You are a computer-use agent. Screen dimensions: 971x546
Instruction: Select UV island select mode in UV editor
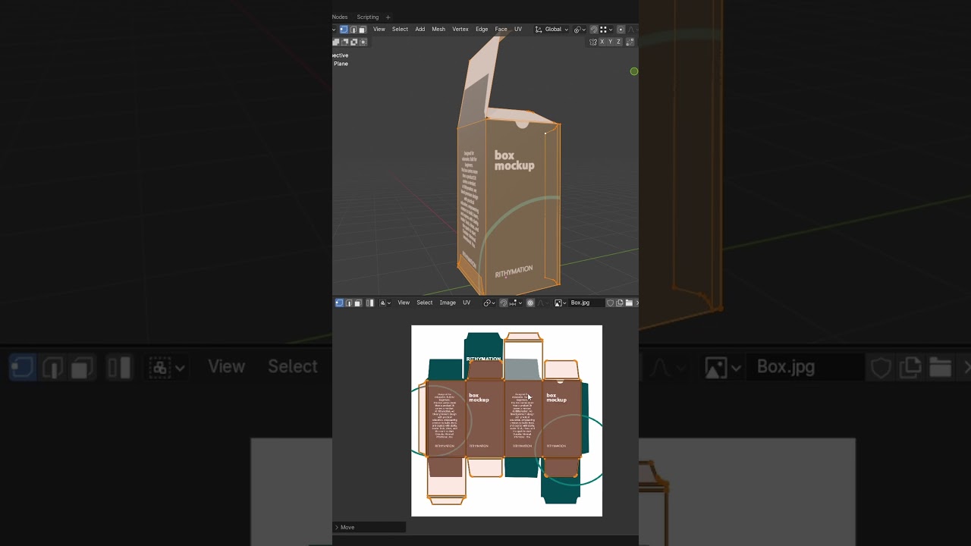369,303
